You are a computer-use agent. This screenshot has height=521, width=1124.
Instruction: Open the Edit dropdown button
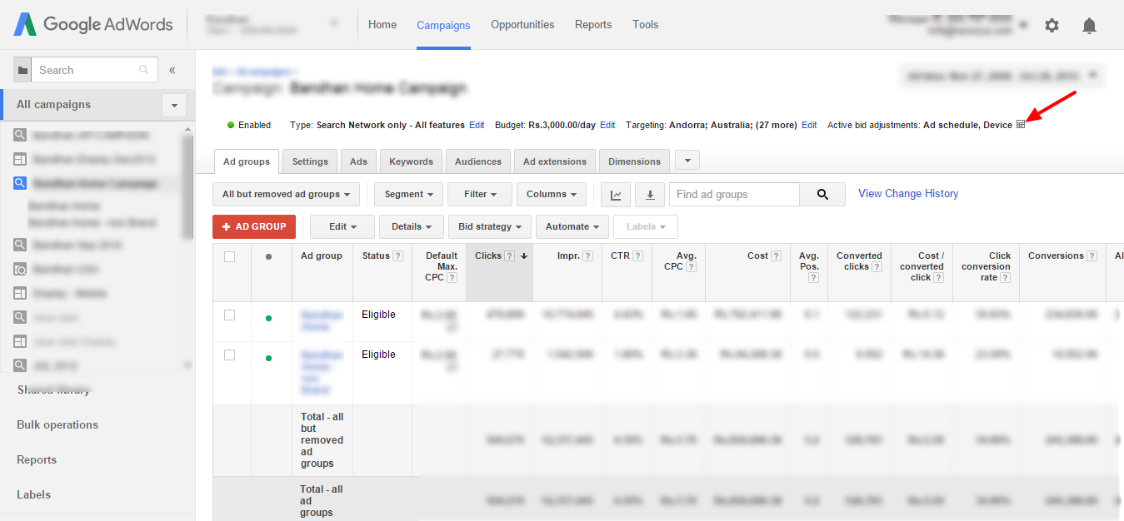pyautogui.click(x=342, y=226)
